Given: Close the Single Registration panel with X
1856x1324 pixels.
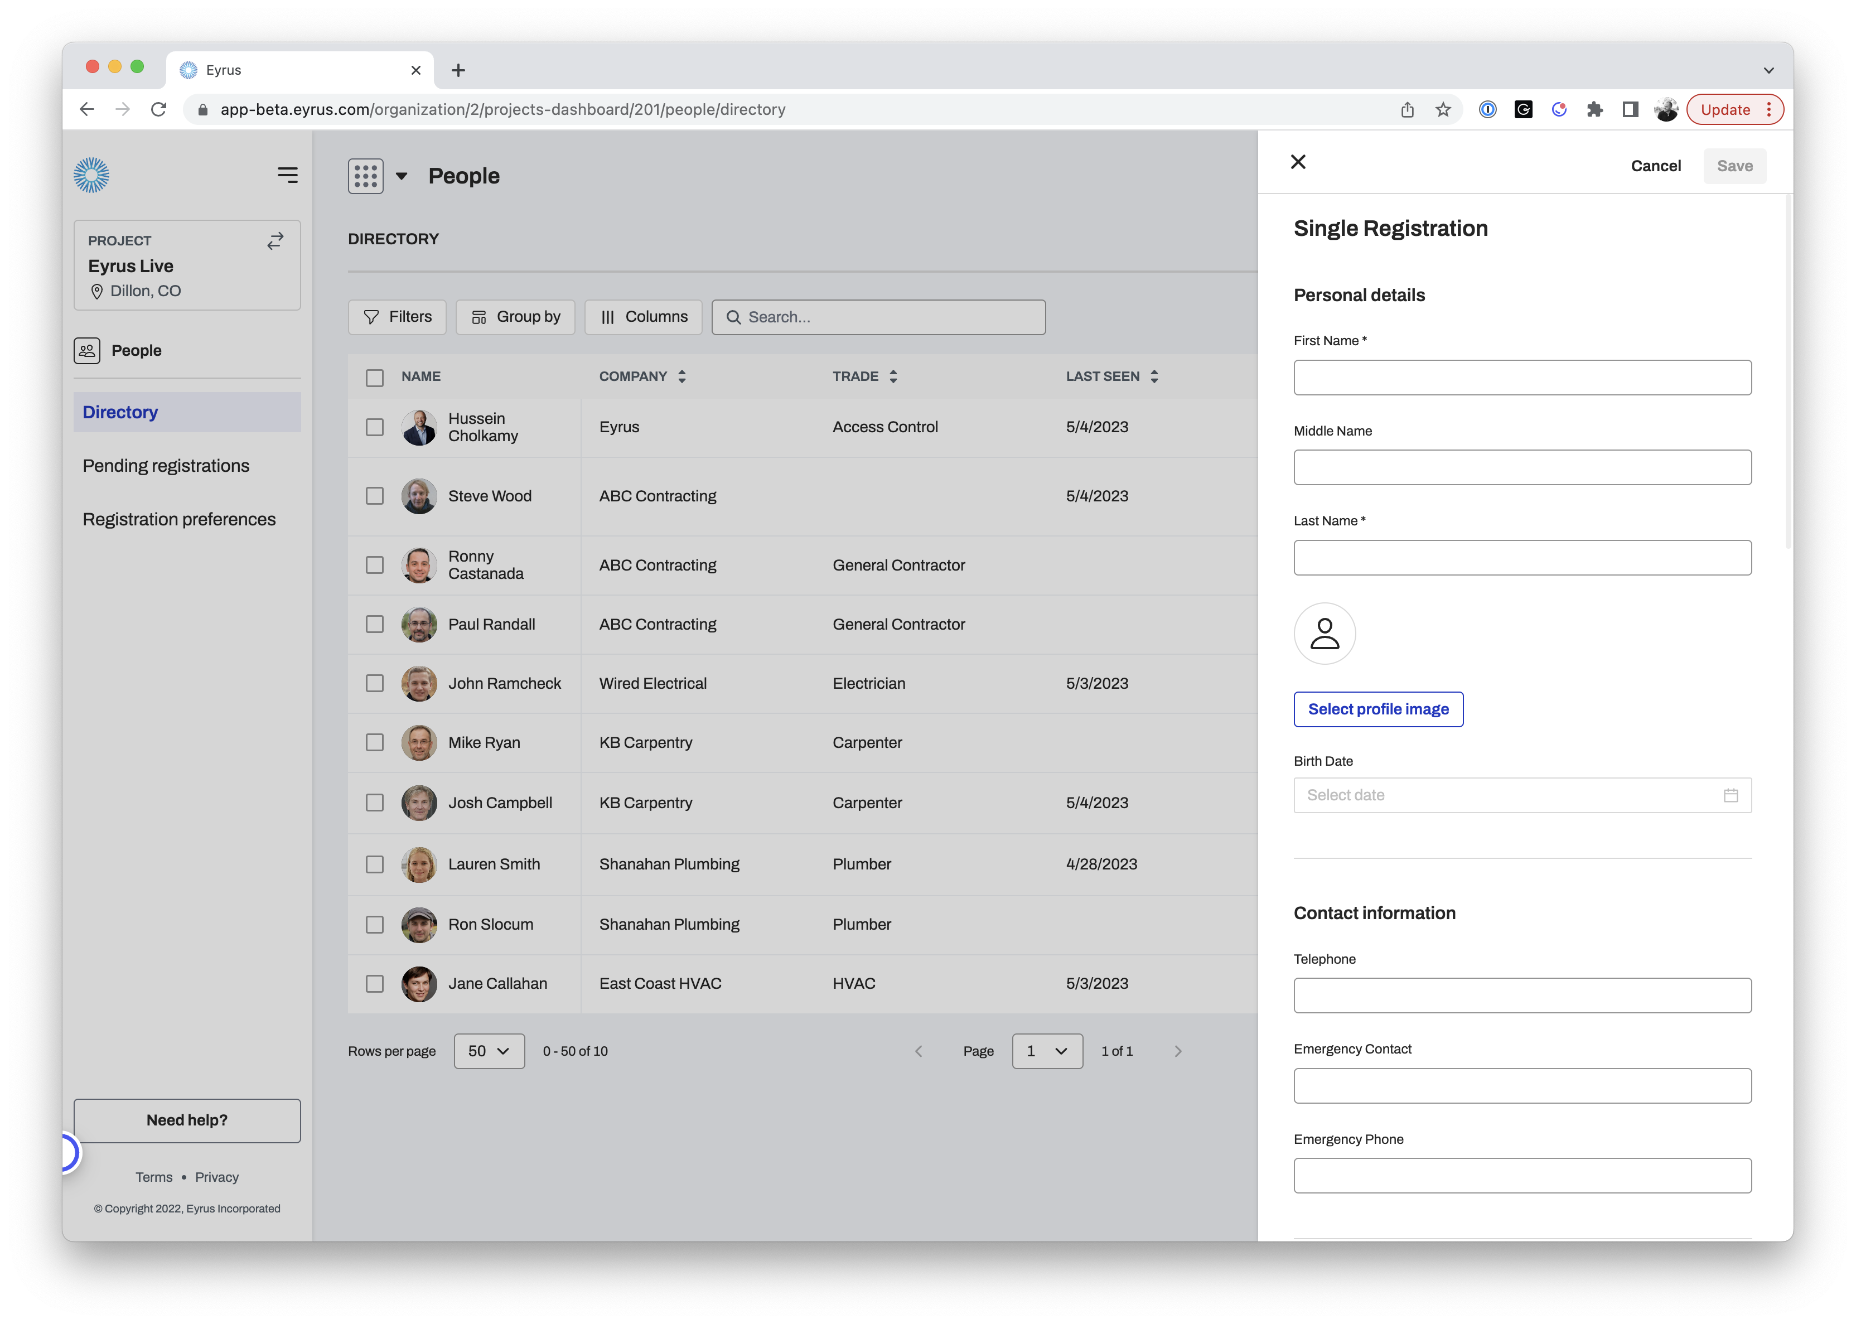Looking at the screenshot, I should [x=1298, y=162].
